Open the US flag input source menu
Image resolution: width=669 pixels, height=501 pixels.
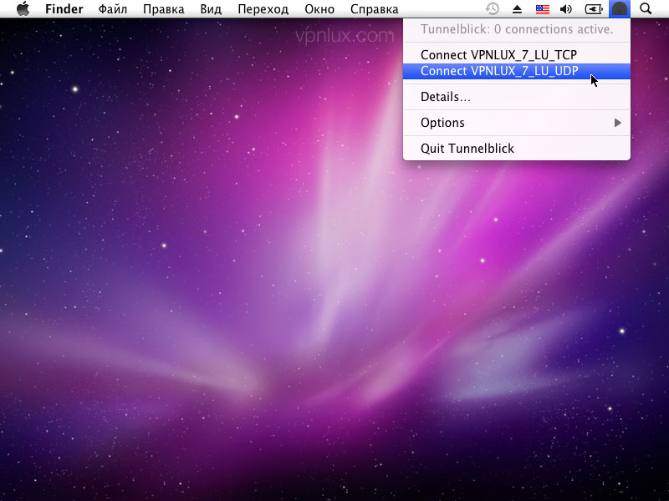point(542,9)
